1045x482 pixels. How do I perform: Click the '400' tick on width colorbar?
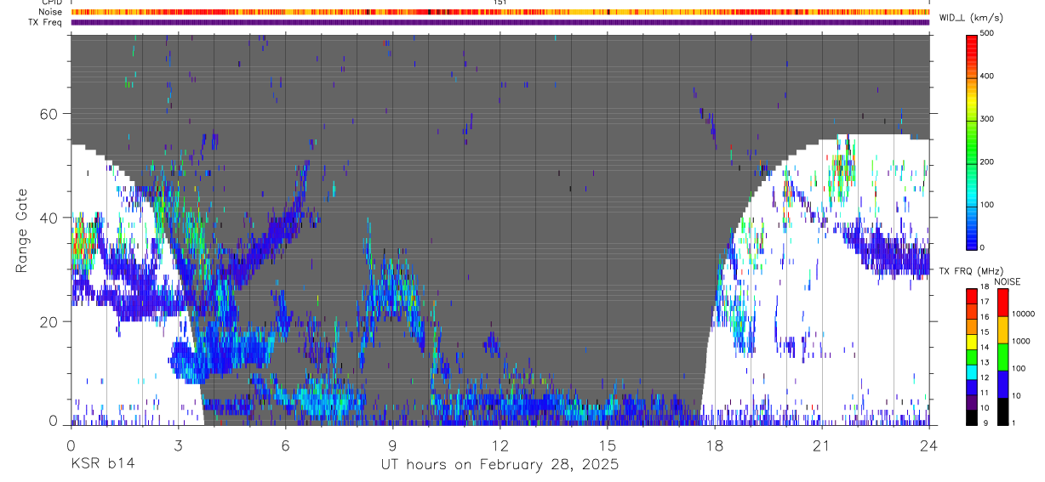(x=987, y=76)
